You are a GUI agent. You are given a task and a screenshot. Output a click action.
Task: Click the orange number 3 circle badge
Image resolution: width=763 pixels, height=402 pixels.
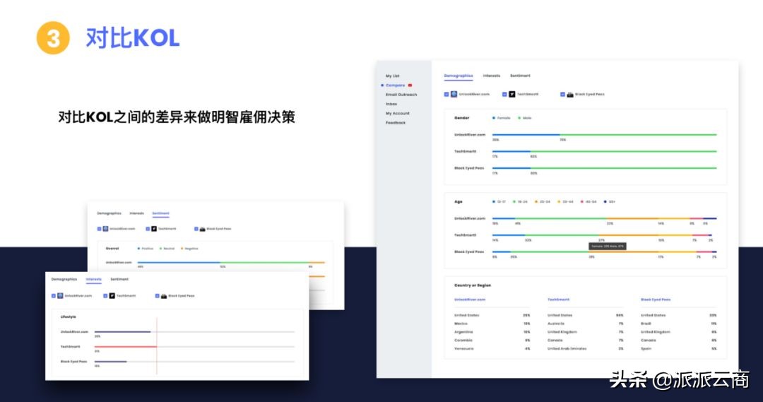click(53, 38)
